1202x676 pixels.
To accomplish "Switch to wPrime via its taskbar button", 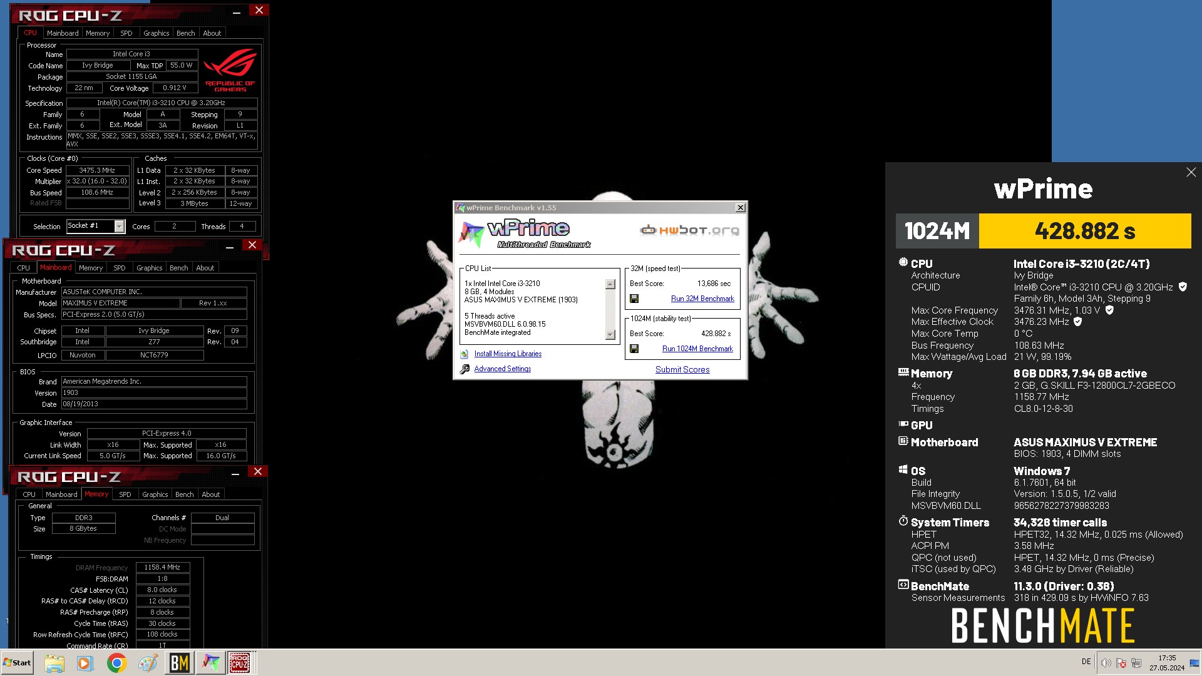I will [x=210, y=663].
